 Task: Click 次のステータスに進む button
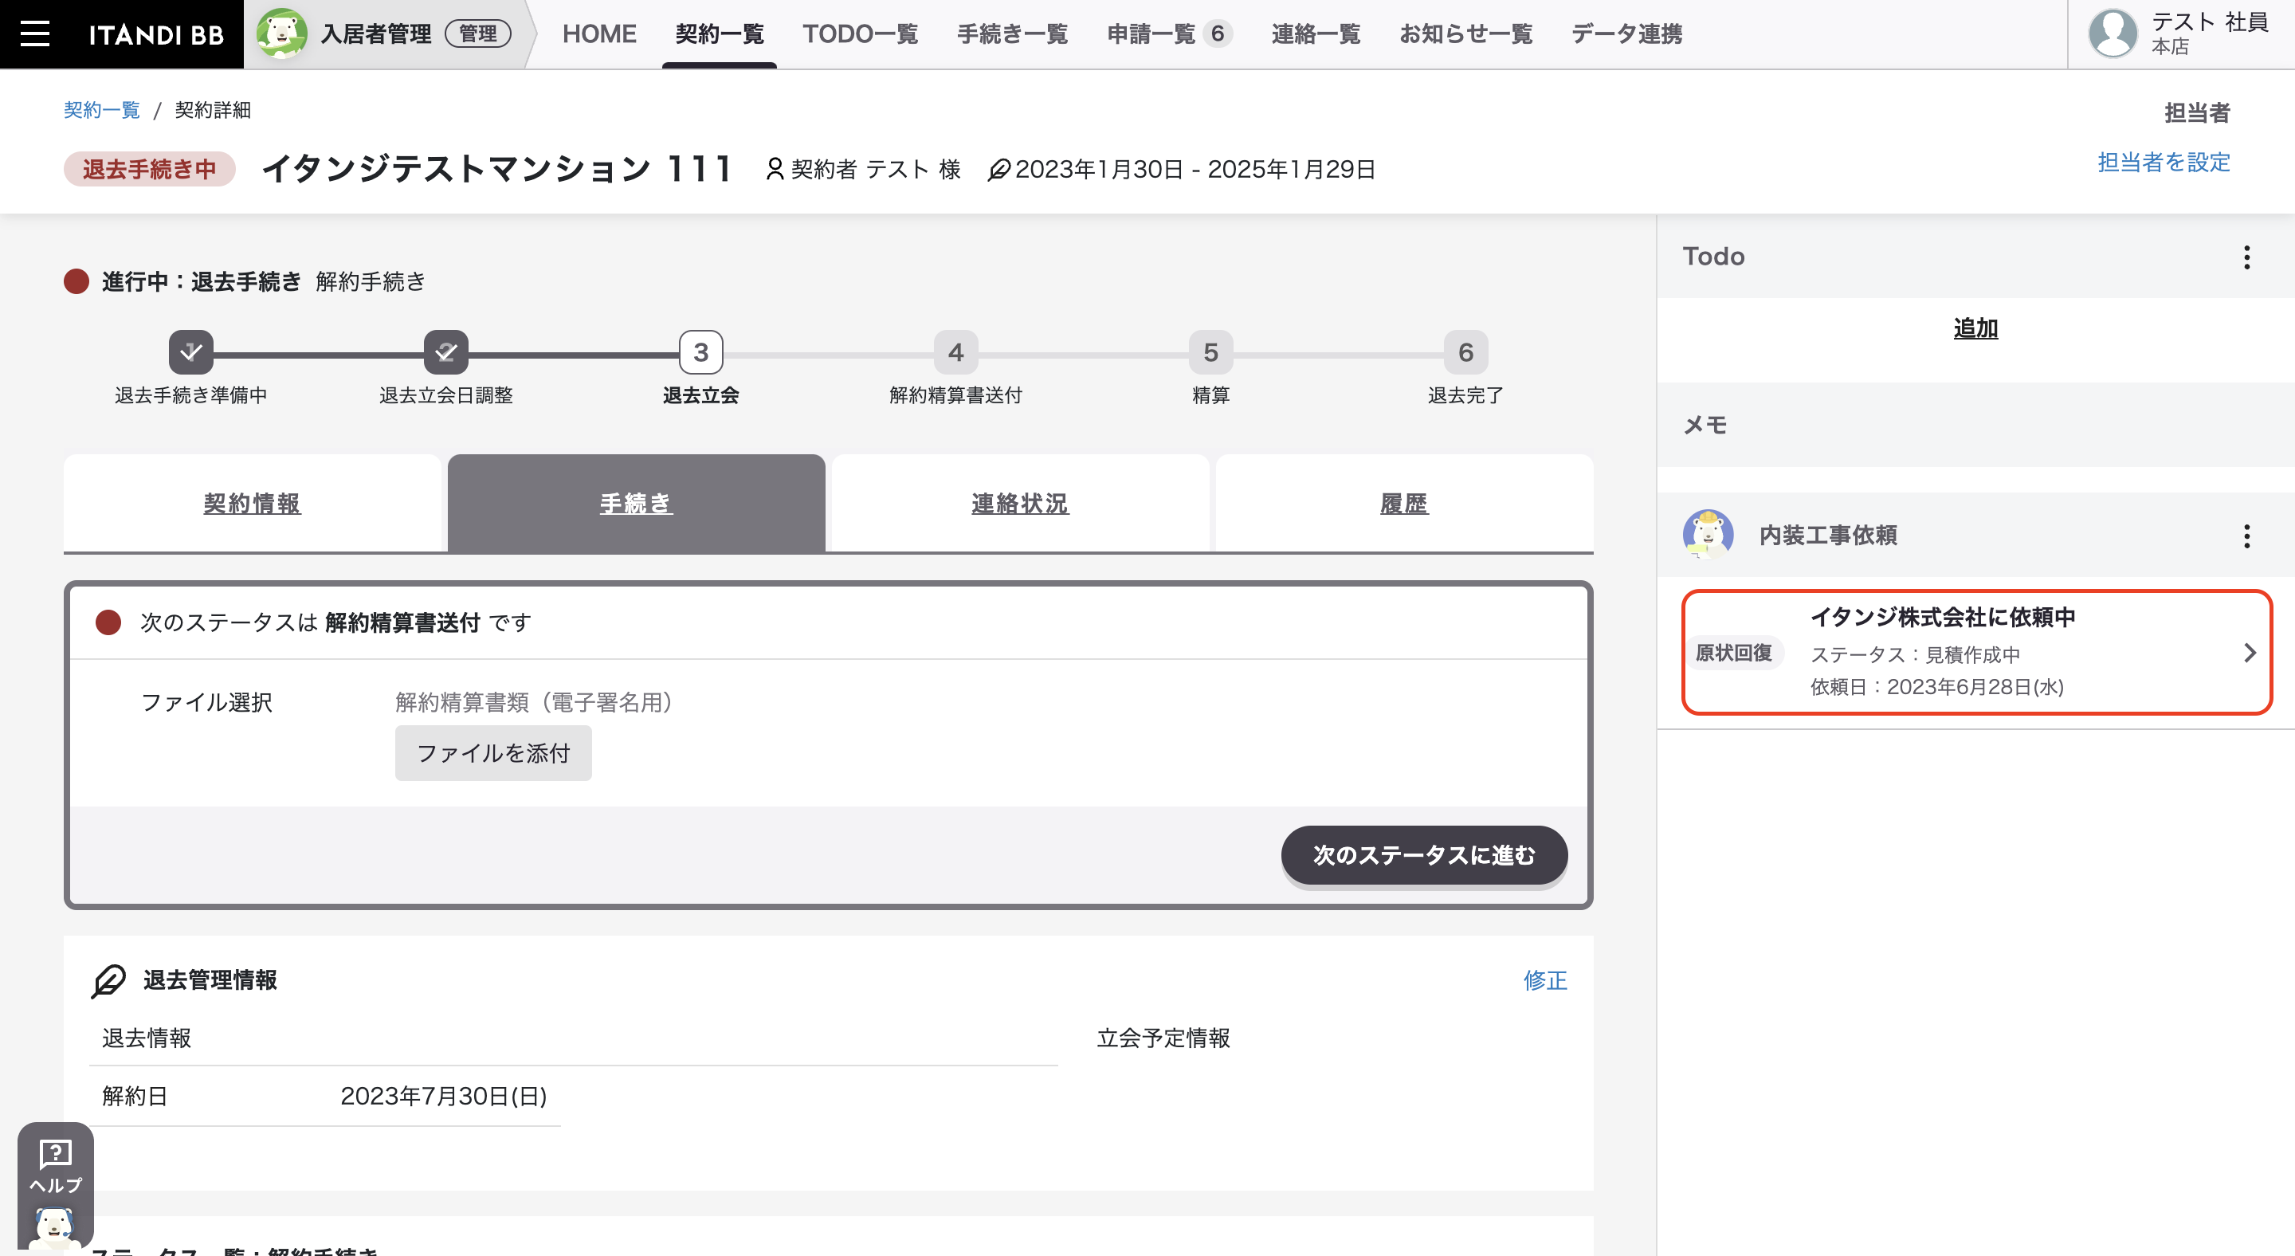coord(1424,855)
